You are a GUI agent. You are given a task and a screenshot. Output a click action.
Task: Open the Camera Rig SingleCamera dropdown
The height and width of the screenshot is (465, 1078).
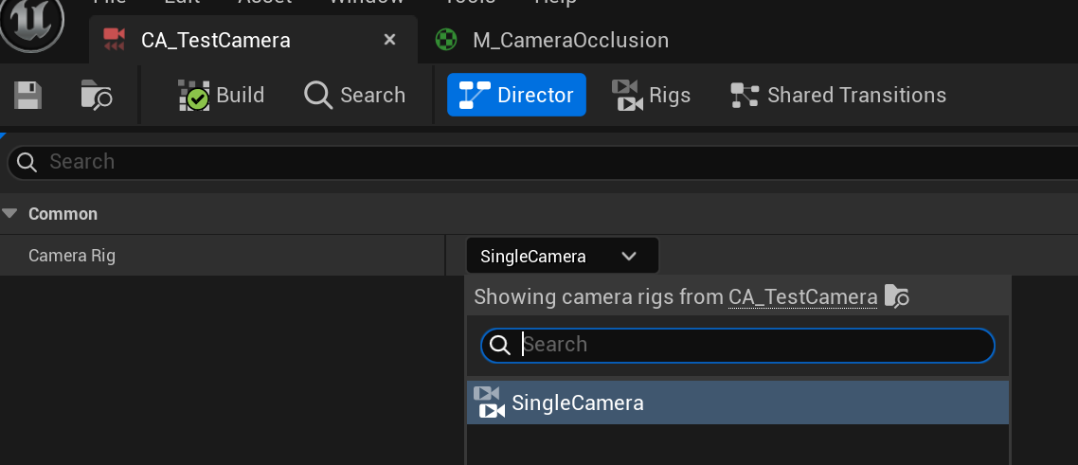click(x=561, y=256)
